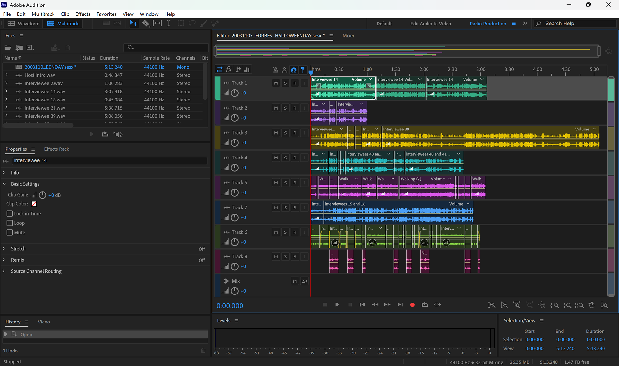Click the red Record button

(412, 305)
